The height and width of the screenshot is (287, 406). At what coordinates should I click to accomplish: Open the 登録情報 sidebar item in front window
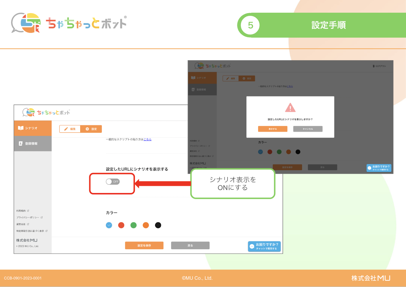click(33, 144)
